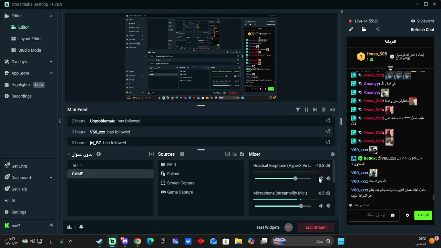Add a new scene with plus icon
This screenshot has width=441, height=248.
coord(99,154)
